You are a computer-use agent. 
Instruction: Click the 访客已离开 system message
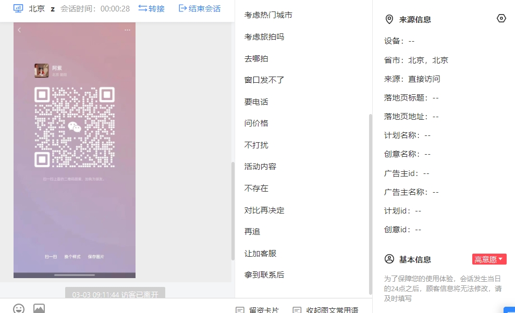115,293
